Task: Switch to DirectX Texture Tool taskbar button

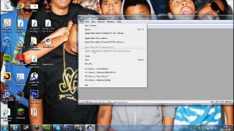Action: [x=90, y=128]
